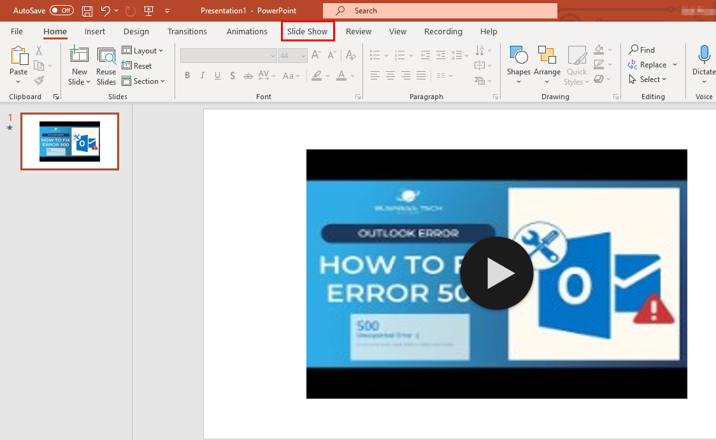716x440 pixels.
Task: Expand the Paste options arrow
Action: [x=18, y=82]
